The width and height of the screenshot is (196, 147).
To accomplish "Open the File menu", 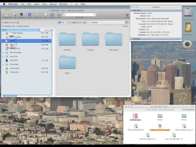I will (x=22, y=4).
